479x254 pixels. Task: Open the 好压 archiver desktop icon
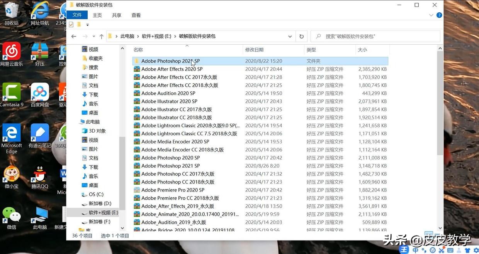click(x=40, y=55)
